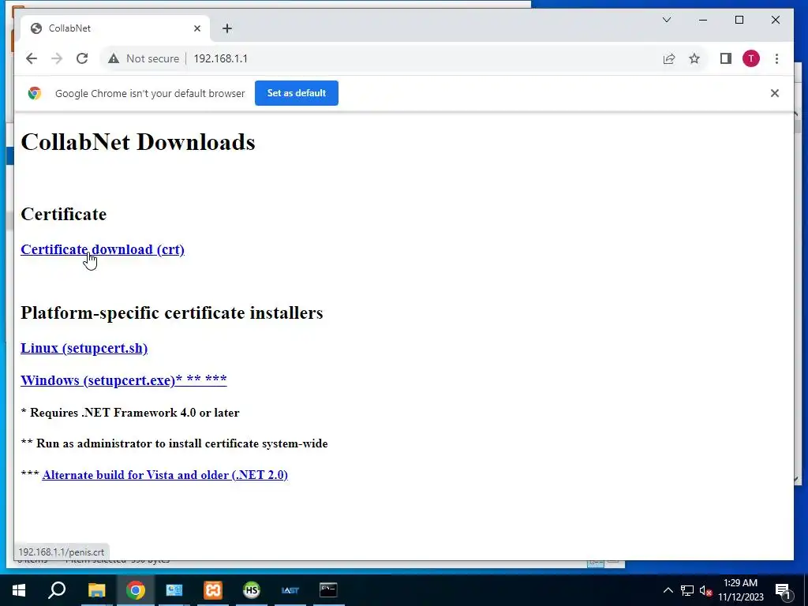This screenshot has height=606, width=808.
Task: Show hidden system tray icons
Action: (668, 590)
